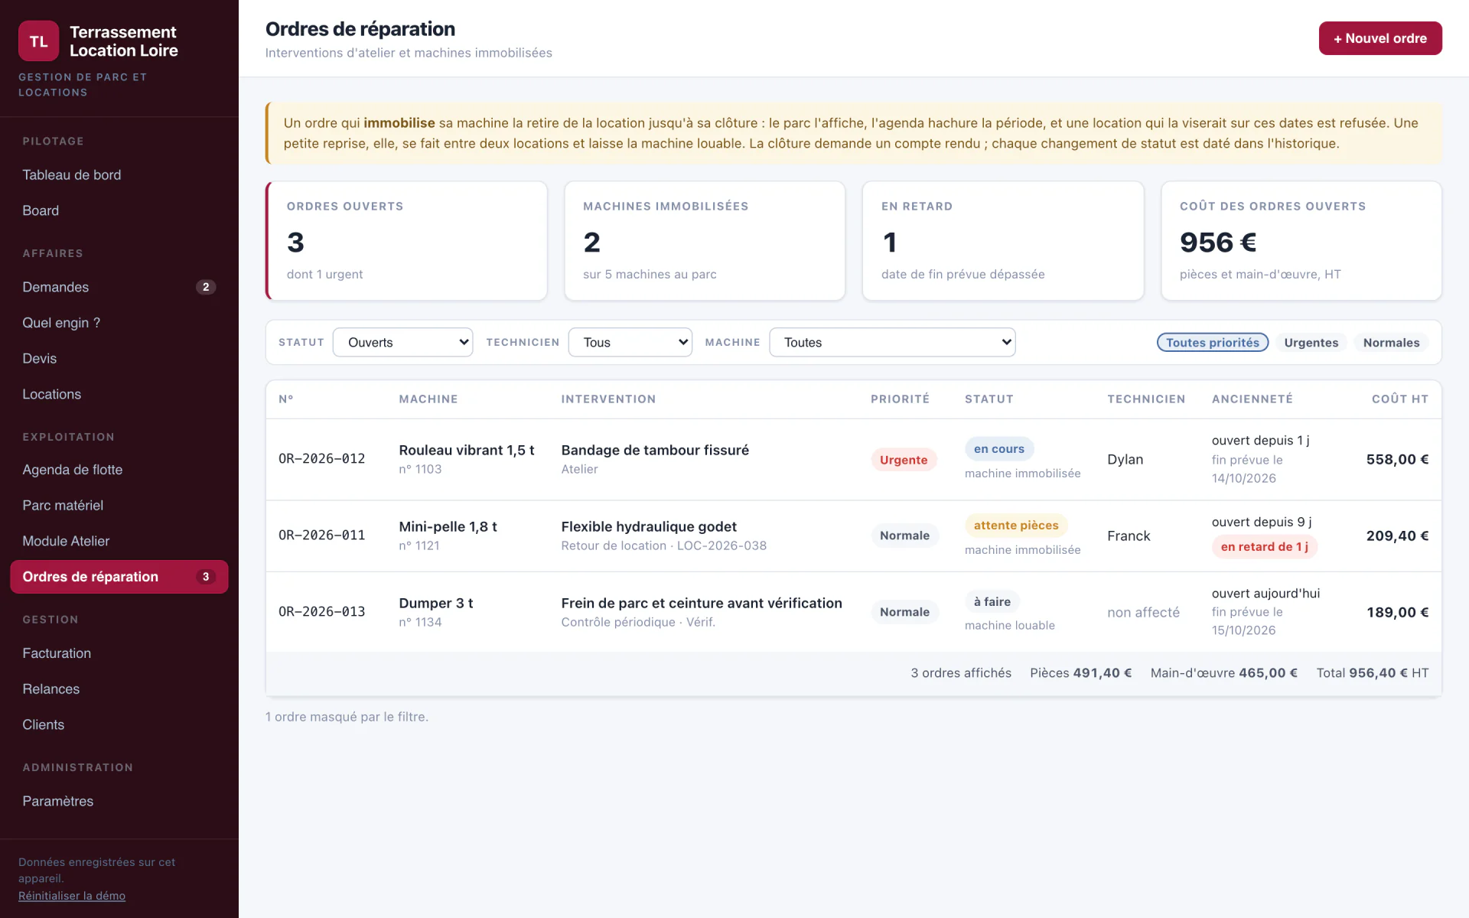Go to Board in the sidebar
Screen dimensions: 1469x918
[x=119, y=210]
